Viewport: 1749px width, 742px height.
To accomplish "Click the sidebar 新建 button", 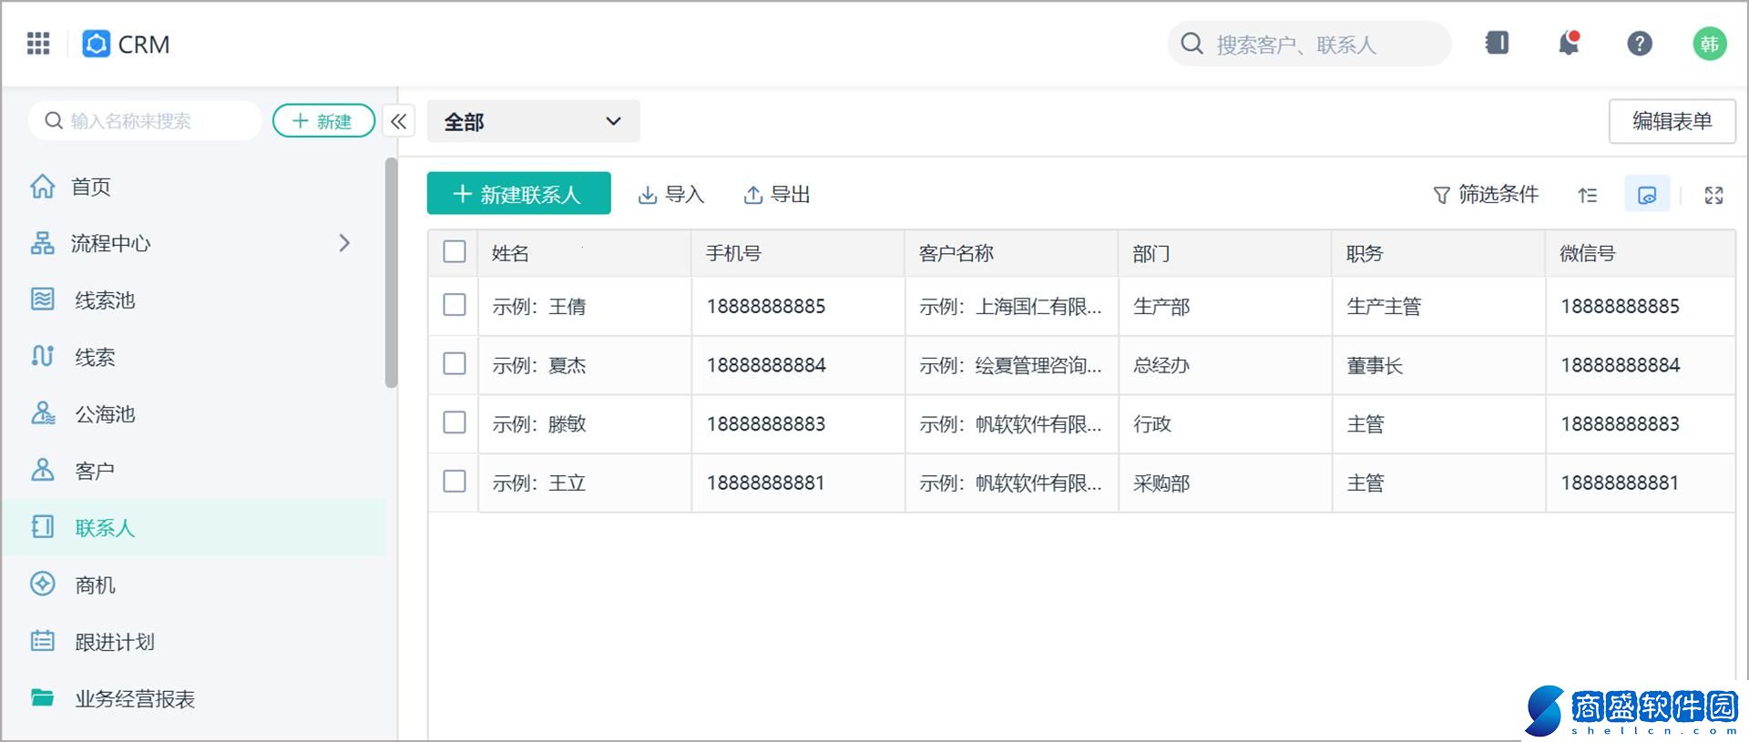I will pos(323,121).
